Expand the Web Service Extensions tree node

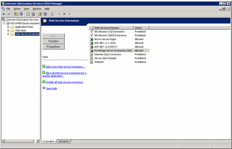click(x=8, y=34)
